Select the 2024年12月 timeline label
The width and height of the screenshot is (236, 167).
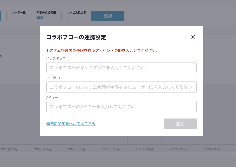[43, 149]
